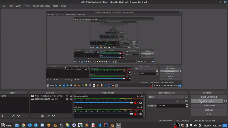Open terminal from the taskbar
This screenshot has width=228, height=128.
click(x=61, y=125)
